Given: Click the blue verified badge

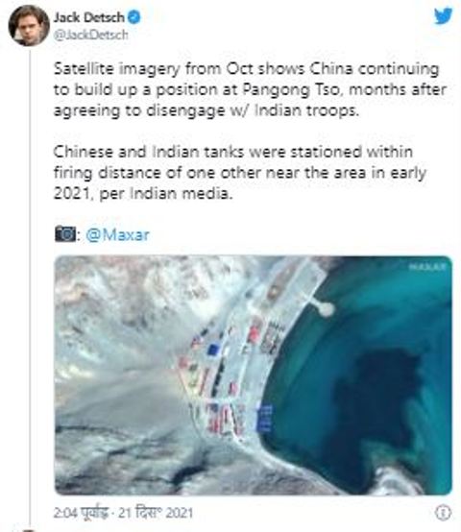Looking at the screenshot, I should [x=134, y=17].
